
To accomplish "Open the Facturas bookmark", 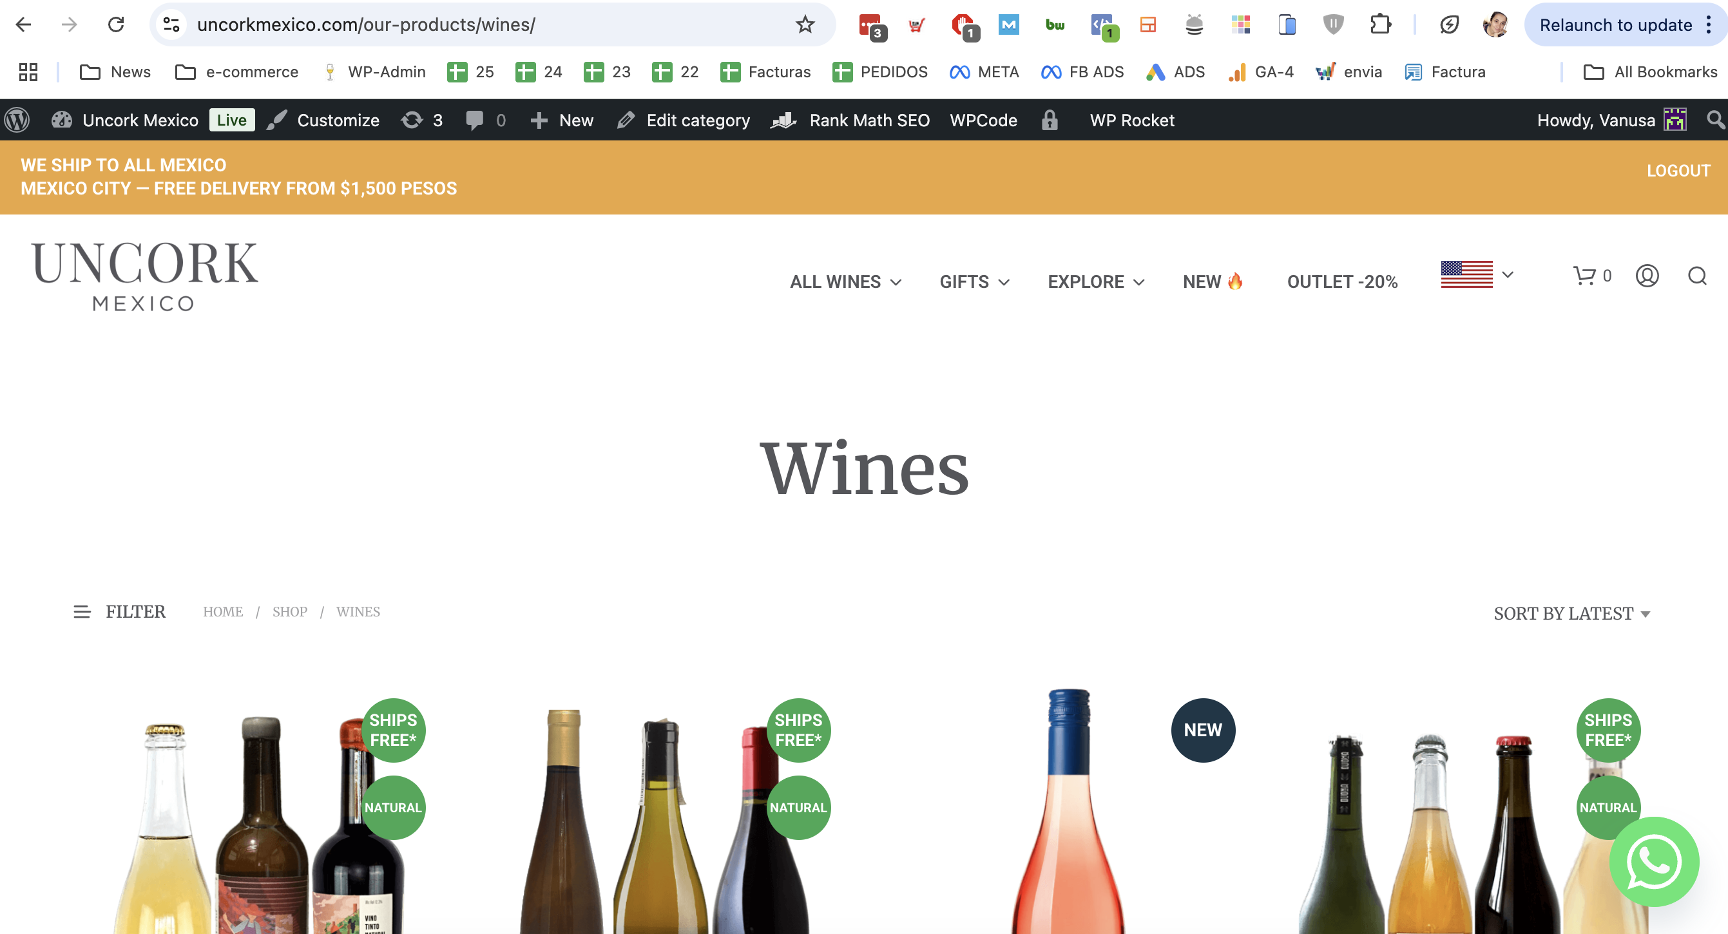I will coord(765,71).
